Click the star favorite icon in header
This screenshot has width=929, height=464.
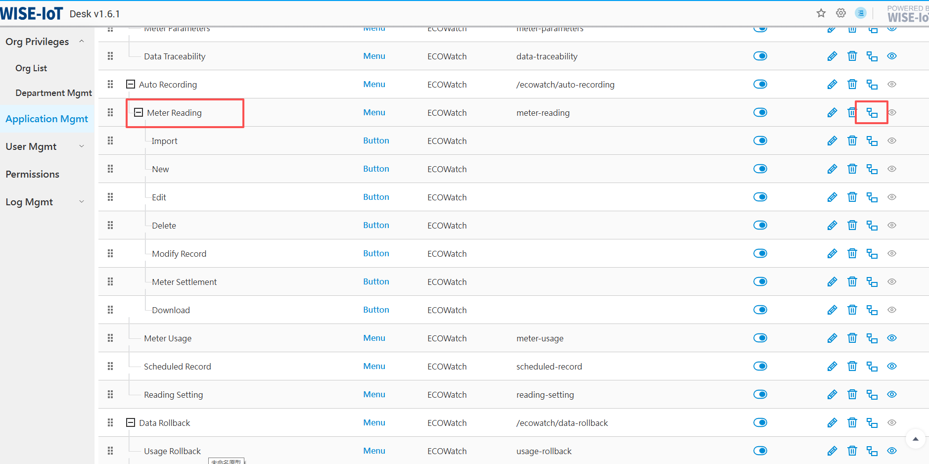pyautogui.click(x=821, y=13)
